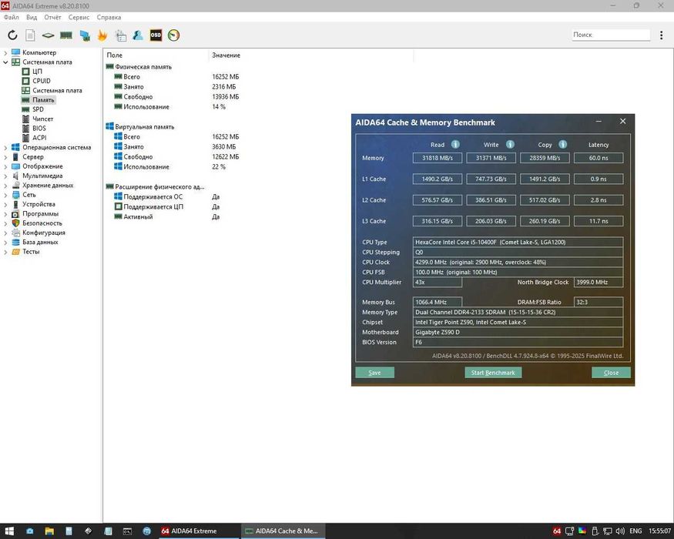Click the Виртуальная память group row
The height and width of the screenshot is (539, 674).
(x=140, y=127)
